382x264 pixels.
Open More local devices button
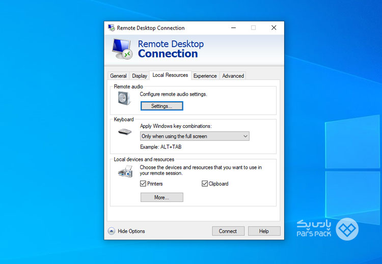pyautogui.click(x=162, y=197)
